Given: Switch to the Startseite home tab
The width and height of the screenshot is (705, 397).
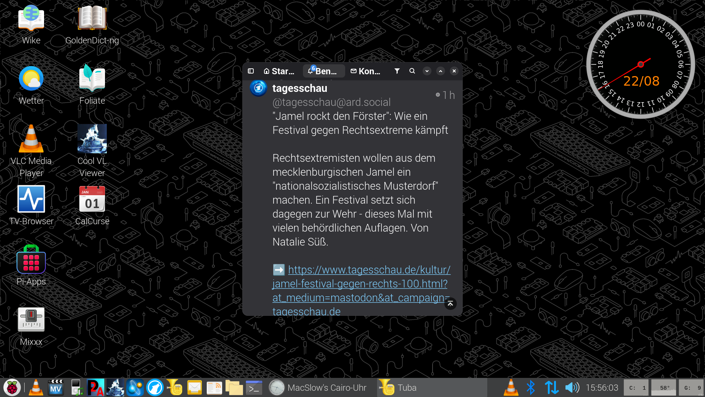Looking at the screenshot, I should [x=279, y=71].
